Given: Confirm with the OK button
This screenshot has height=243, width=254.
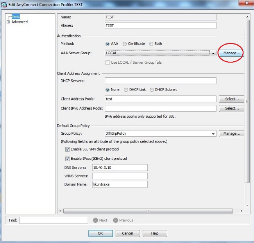Looking at the screenshot, I should point(100,233).
